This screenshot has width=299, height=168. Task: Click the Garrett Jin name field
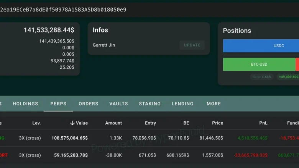(104, 45)
